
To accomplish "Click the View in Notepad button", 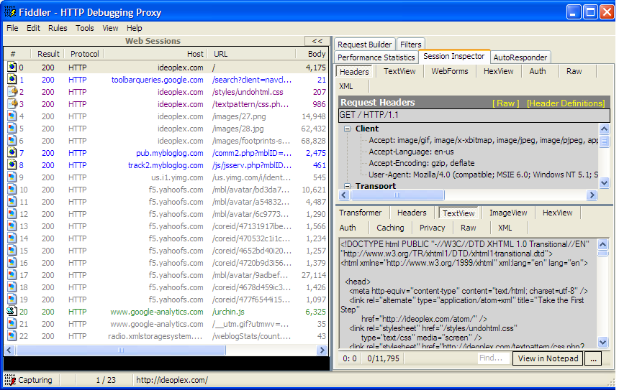I will 548,358.
